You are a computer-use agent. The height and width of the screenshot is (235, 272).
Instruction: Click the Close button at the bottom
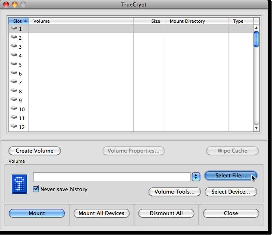(x=231, y=213)
